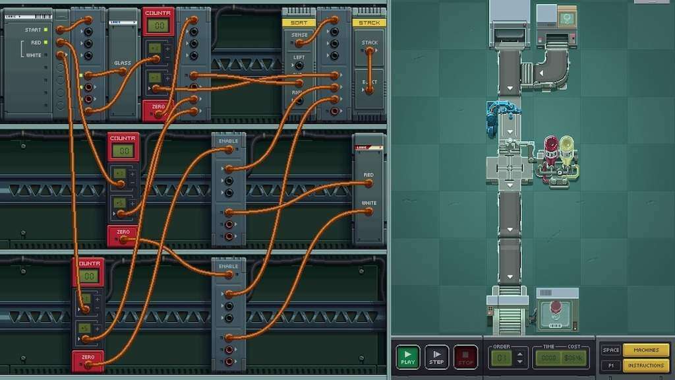This screenshot has width=675, height=380.
Task: Click the ZERO jack on the top rack counter
Action: (158, 114)
